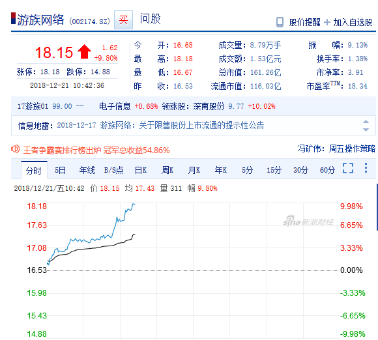Image resolution: width=378 pixels, height=340 pixels.
Task: Open the B/S点 tab
Action: tap(114, 171)
